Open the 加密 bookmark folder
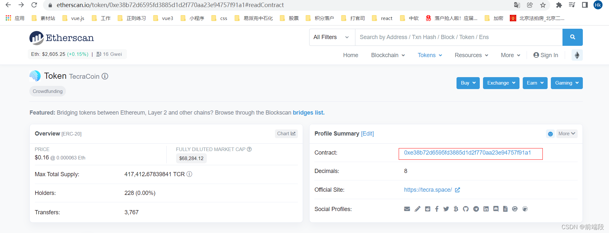Screen dimensions: 609x233 click(494, 18)
